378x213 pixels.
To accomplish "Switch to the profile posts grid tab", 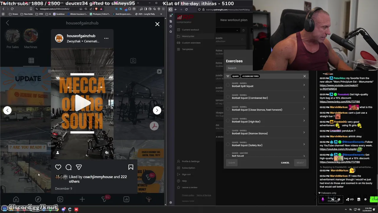I will [31, 61].
